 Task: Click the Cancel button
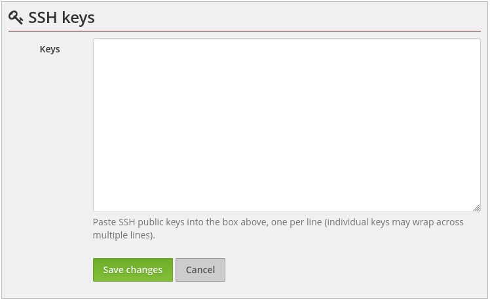[200, 270]
